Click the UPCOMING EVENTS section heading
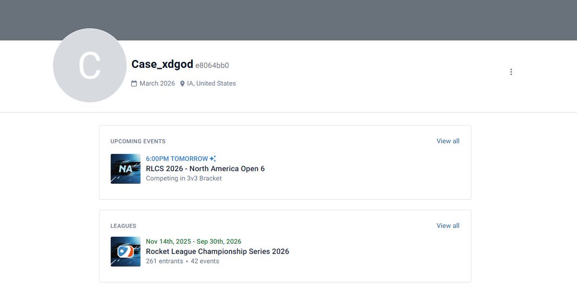This screenshot has height=300, width=577. point(138,141)
